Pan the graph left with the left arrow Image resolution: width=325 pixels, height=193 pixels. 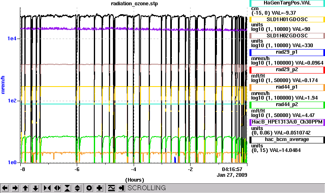5,188
